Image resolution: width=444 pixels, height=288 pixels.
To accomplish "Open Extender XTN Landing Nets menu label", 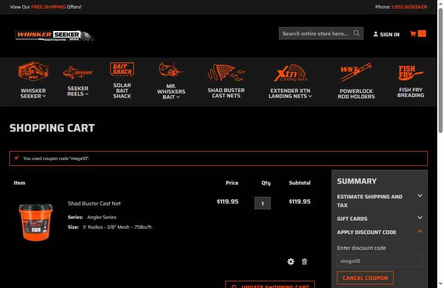I will click(x=290, y=93).
